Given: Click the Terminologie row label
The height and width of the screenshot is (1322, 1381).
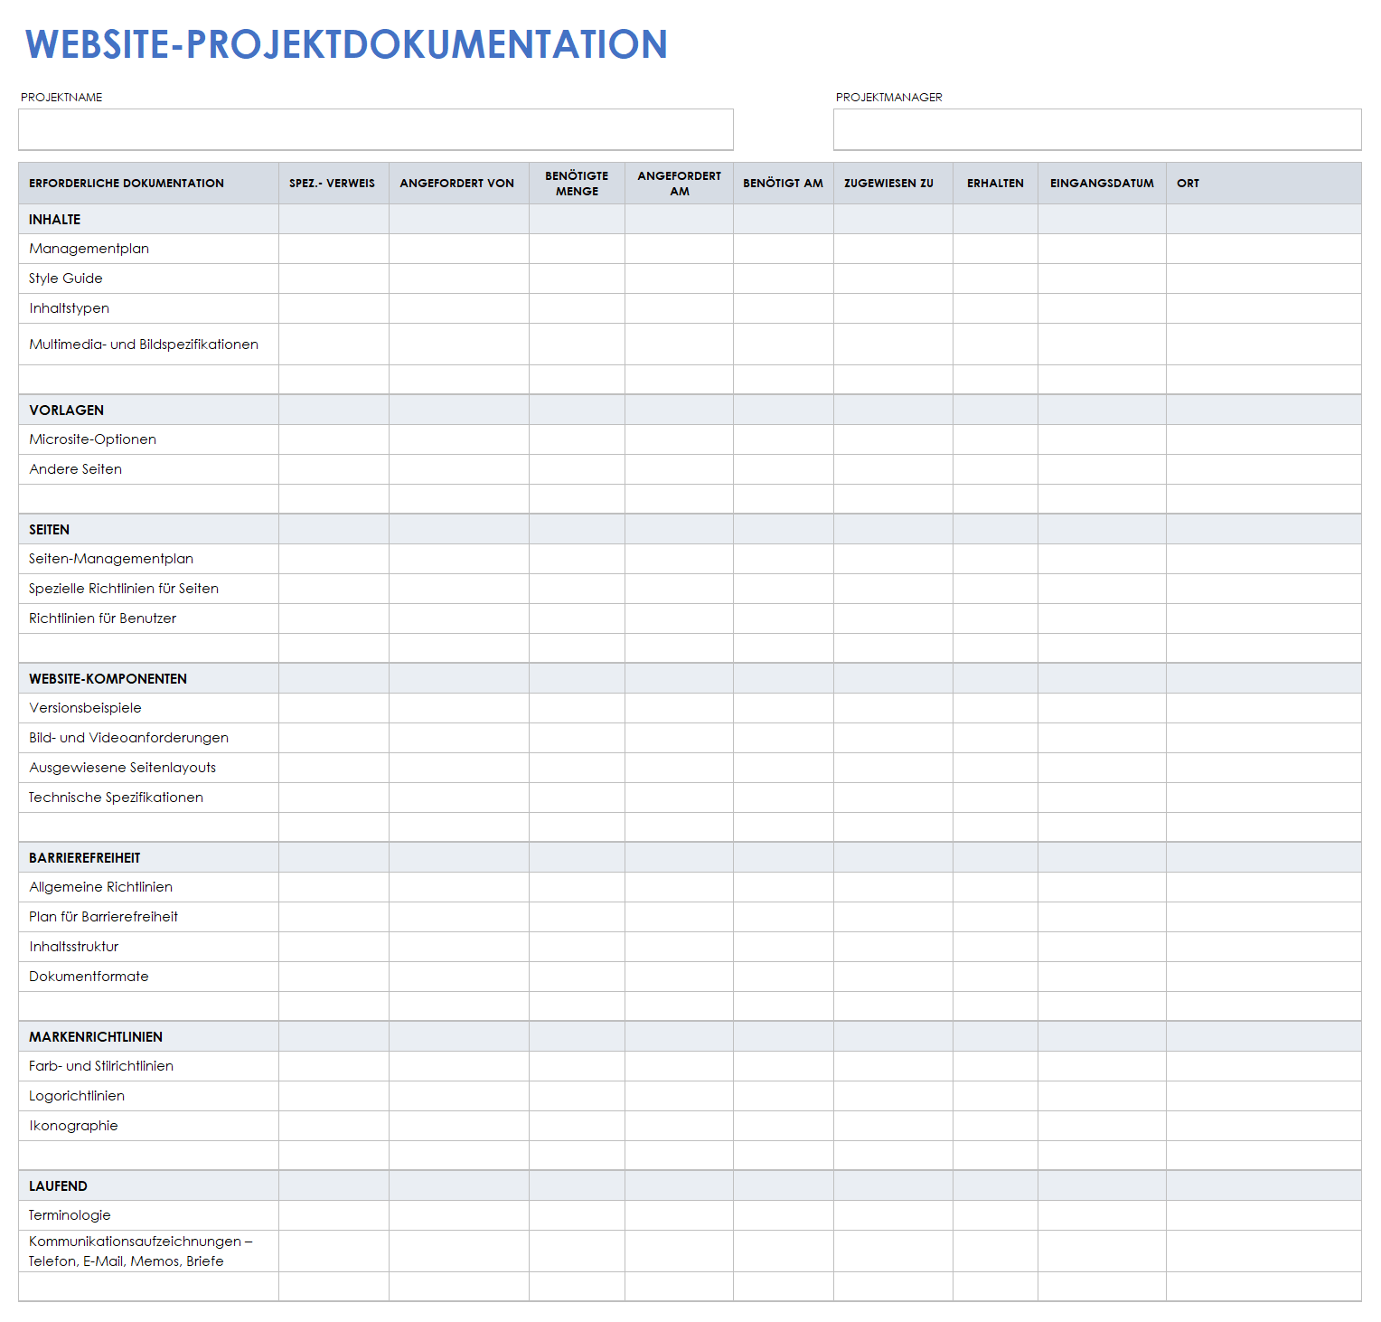Looking at the screenshot, I should (70, 1215).
